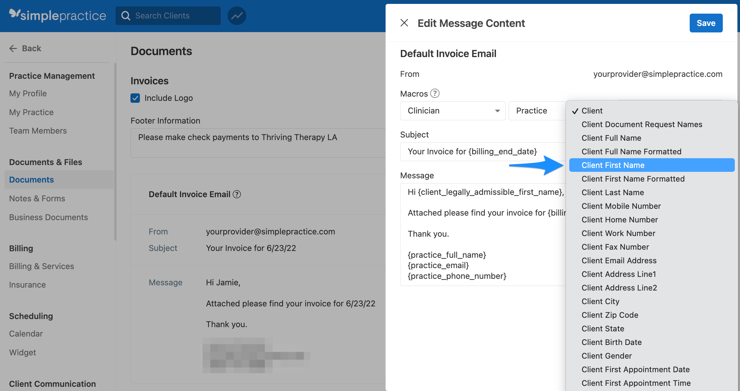Open the analytics trend icon
Screen dimensions: 740x391
click(x=237, y=16)
